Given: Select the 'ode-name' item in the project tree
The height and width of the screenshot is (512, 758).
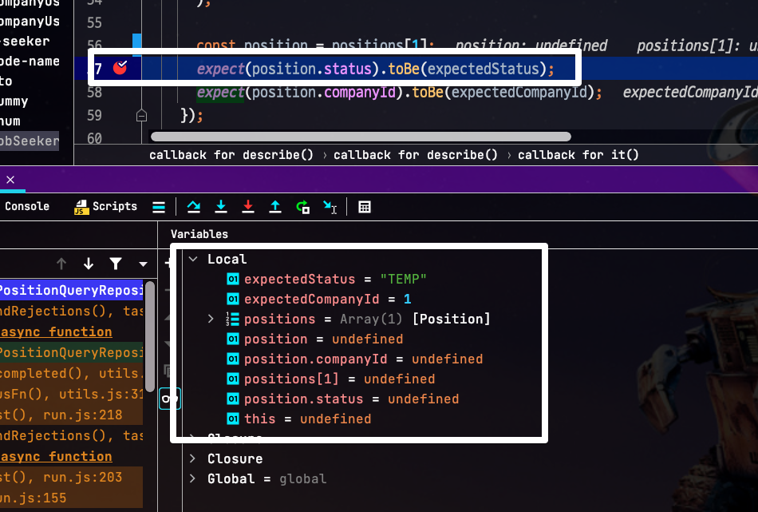Looking at the screenshot, I should (x=30, y=62).
